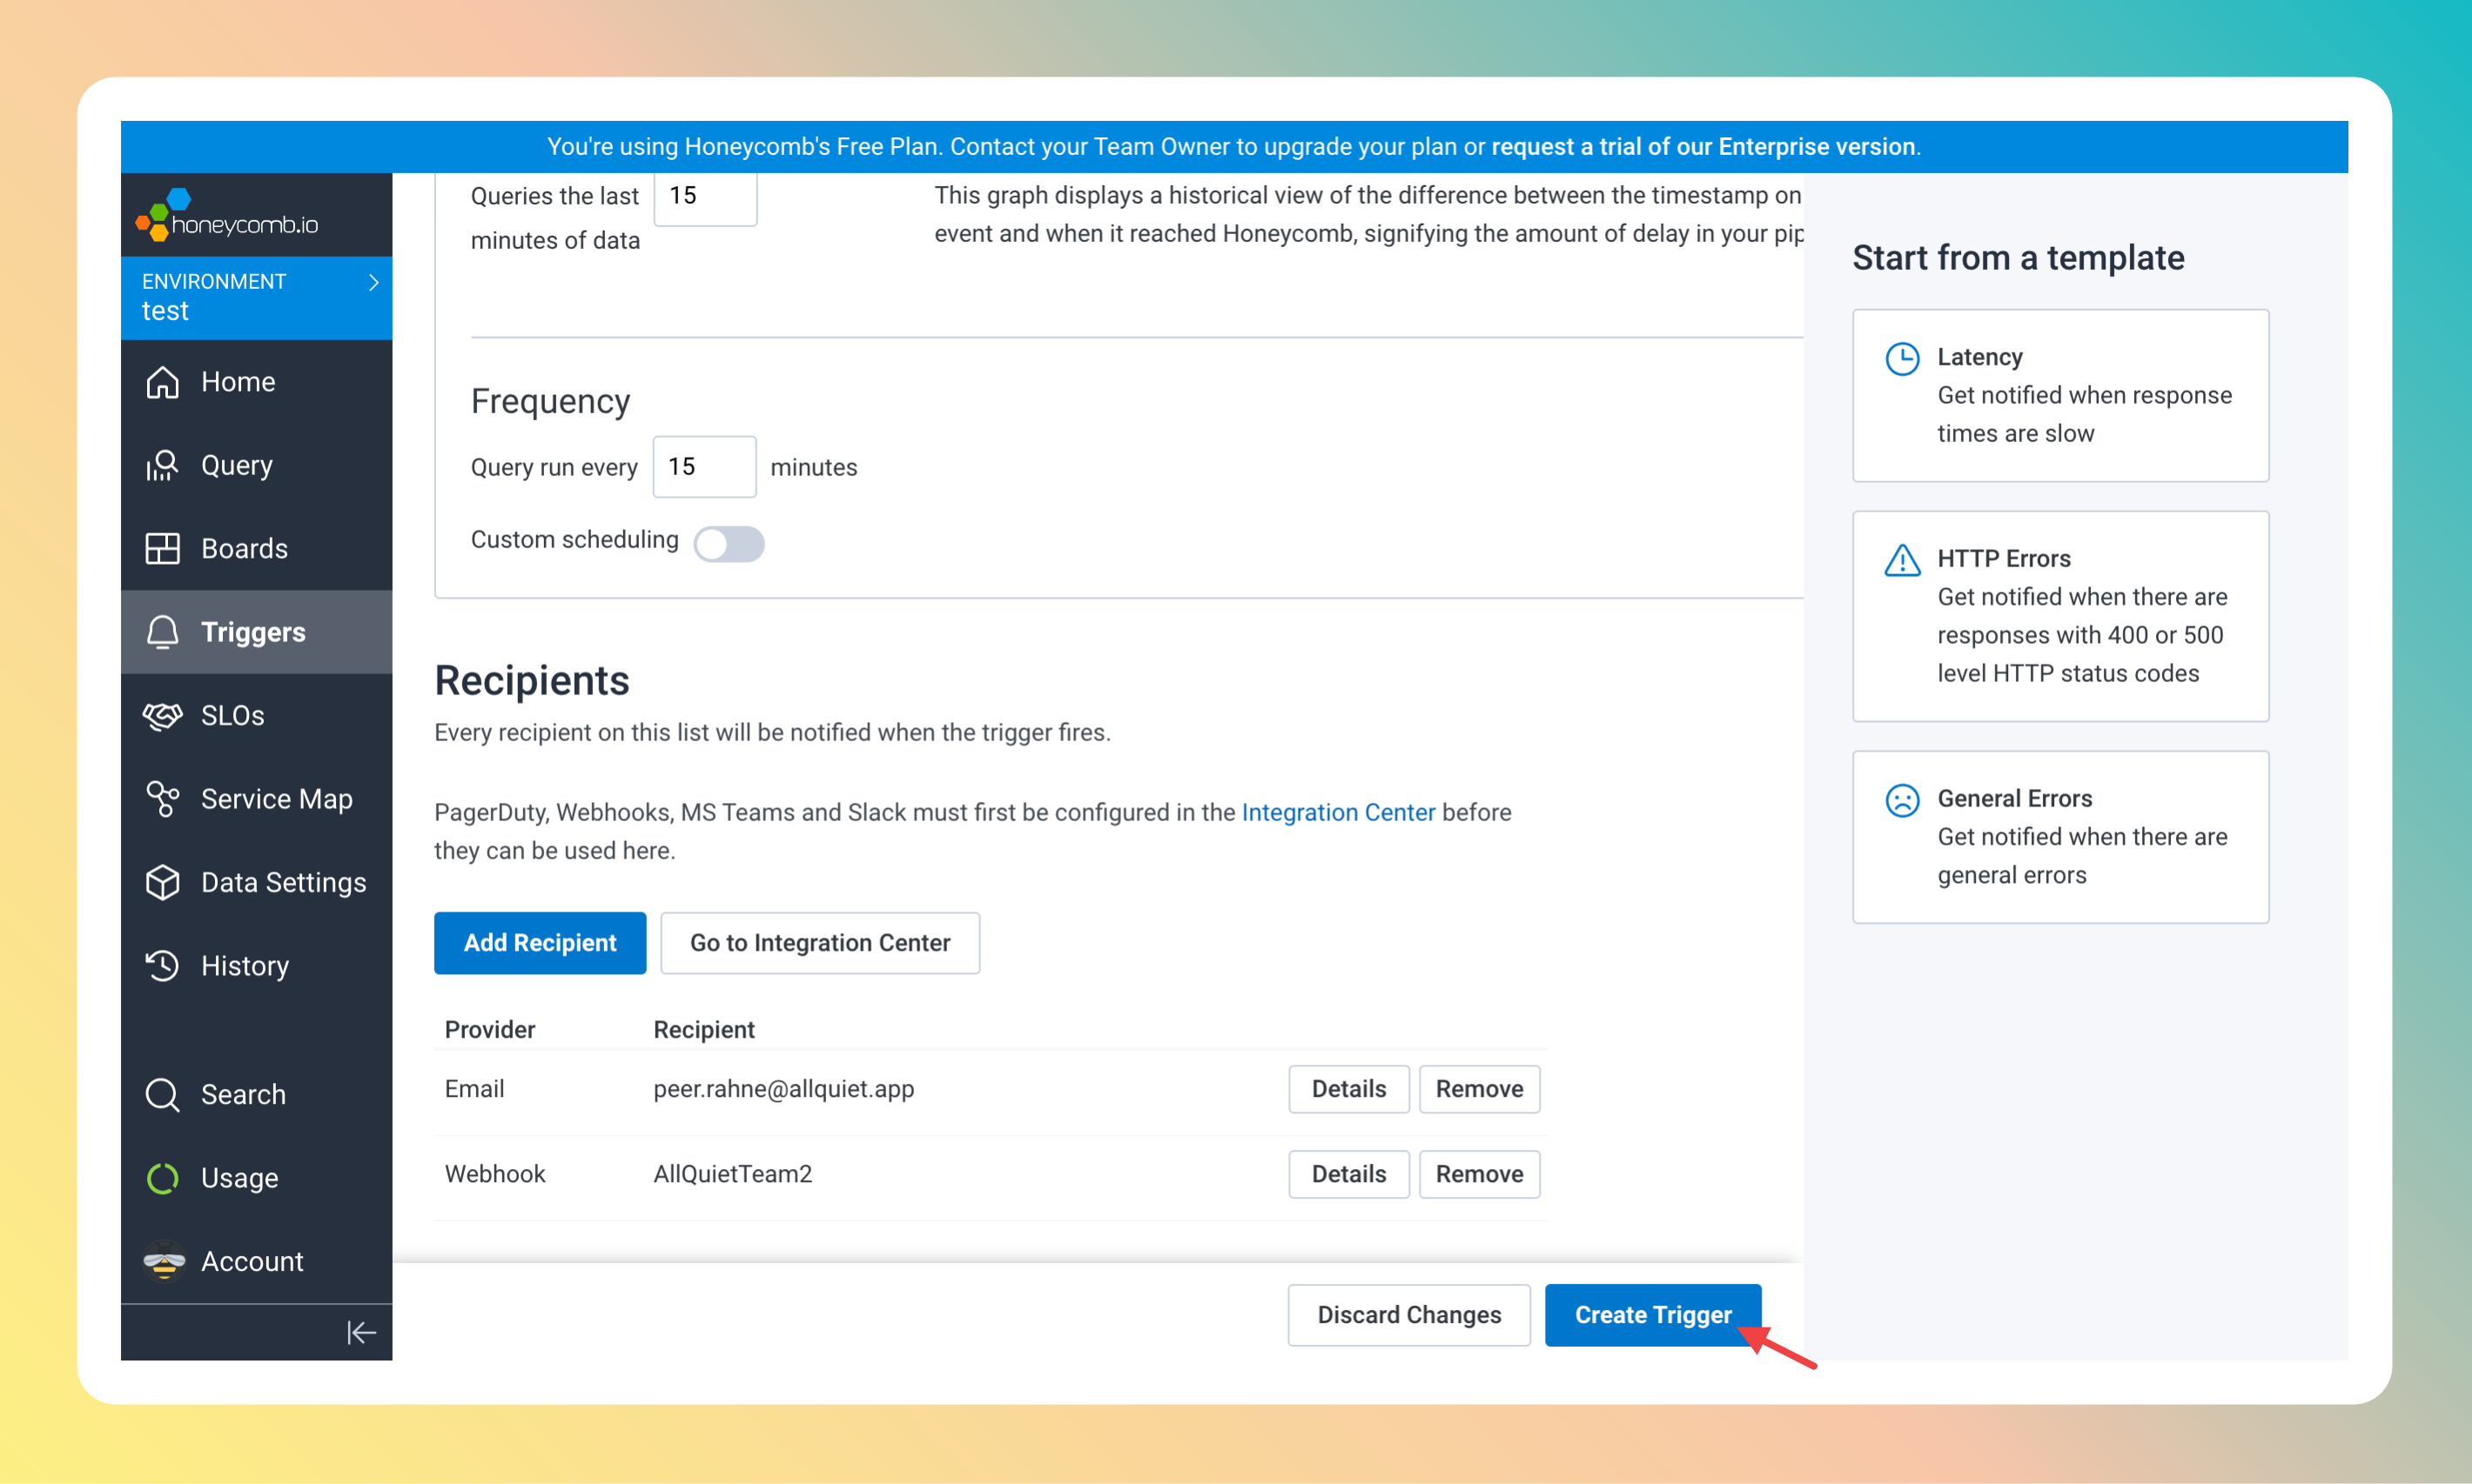
Task: Remove the AllQuietTeam2 webhook recipient
Action: click(x=1479, y=1174)
